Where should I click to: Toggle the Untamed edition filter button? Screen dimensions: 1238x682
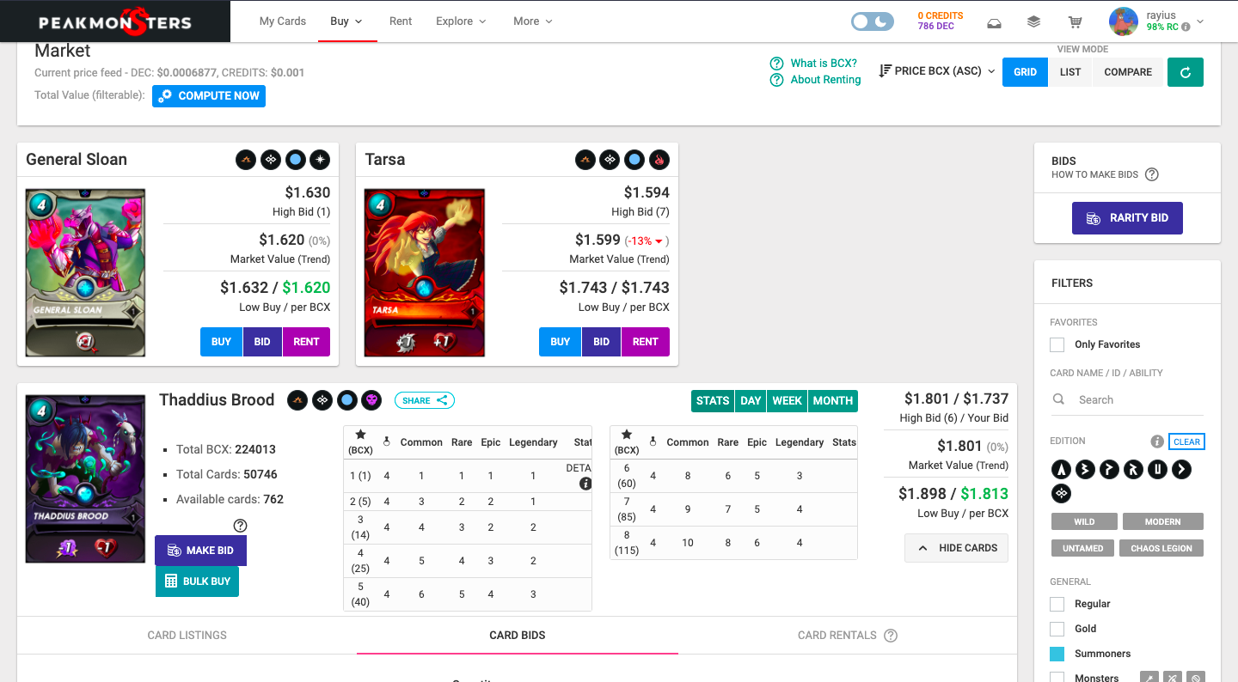(1083, 548)
